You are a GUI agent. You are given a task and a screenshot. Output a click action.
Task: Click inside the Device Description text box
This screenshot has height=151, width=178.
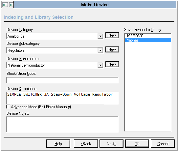click(62, 98)
